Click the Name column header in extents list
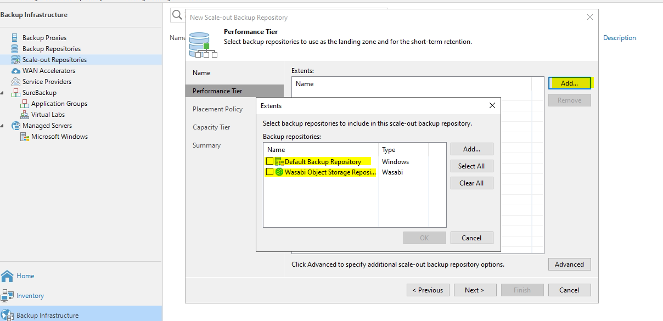 305,84
